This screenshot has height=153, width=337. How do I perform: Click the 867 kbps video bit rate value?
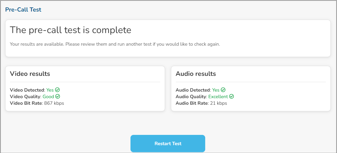(x=54, y=103)
